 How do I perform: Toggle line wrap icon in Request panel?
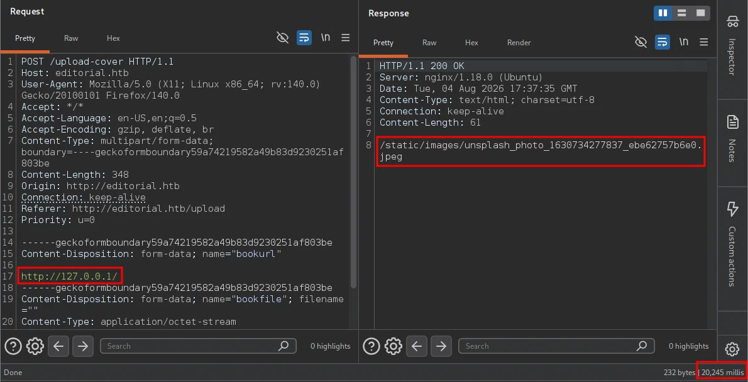click(304, 38)
